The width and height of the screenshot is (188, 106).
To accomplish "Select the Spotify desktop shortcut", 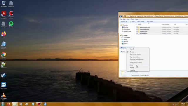I will click(11, 24).
